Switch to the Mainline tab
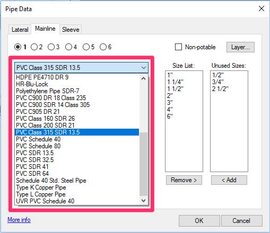Screen dimensions: 270x233 coord(45,29)
